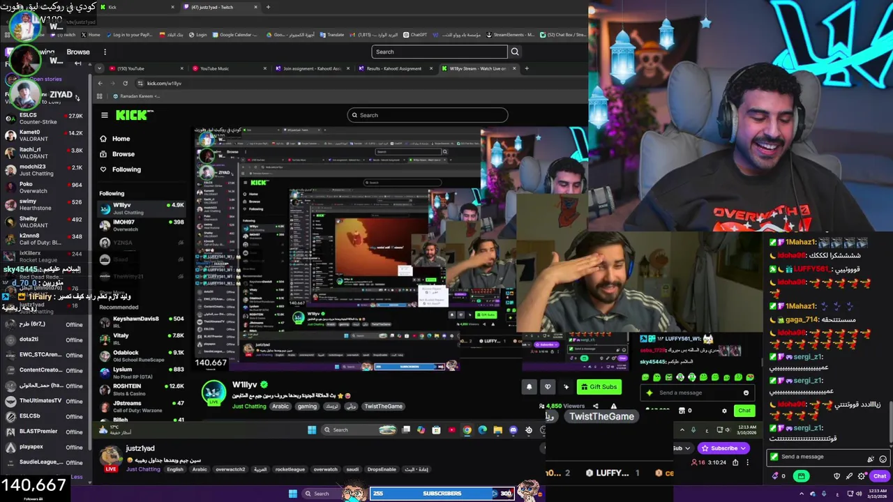This screenshot has height=502, width=893.
Task: Open ESLCS channel in Twitch sidebar
Action: point(43,118)
